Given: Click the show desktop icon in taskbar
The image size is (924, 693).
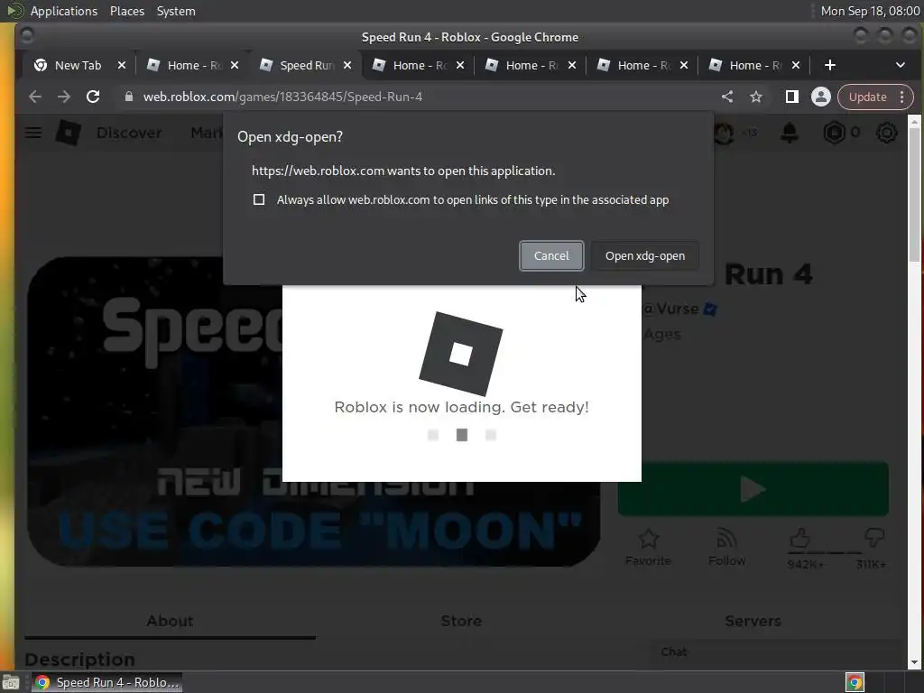Looking at the screenshot, I should tap(11, 682).
